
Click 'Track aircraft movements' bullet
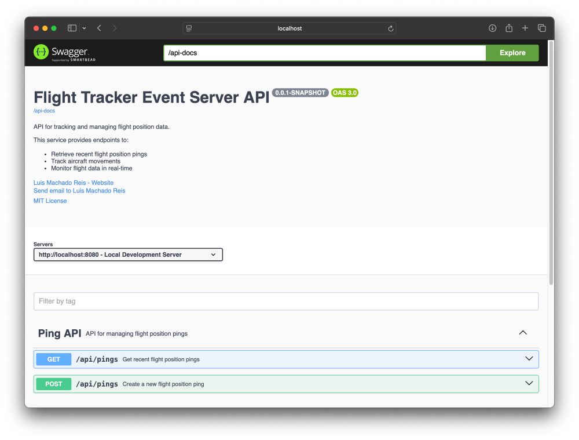point(86,161)
